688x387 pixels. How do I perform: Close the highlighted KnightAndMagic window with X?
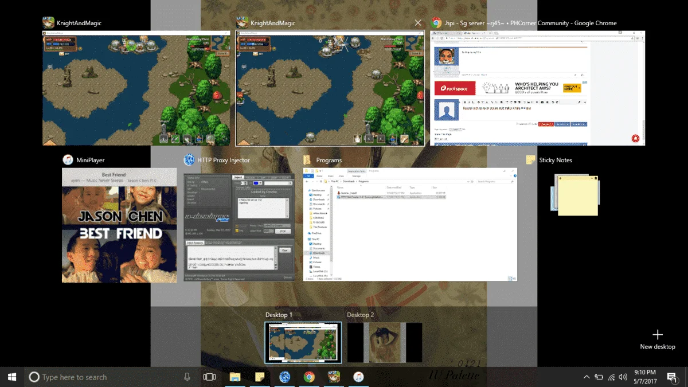(x=418, y=23)
